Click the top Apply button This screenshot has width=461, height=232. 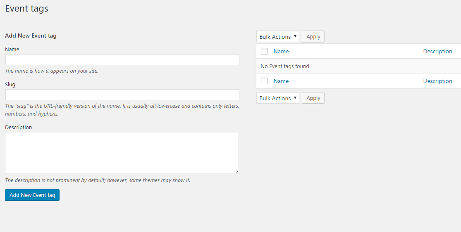pos(313,37)
